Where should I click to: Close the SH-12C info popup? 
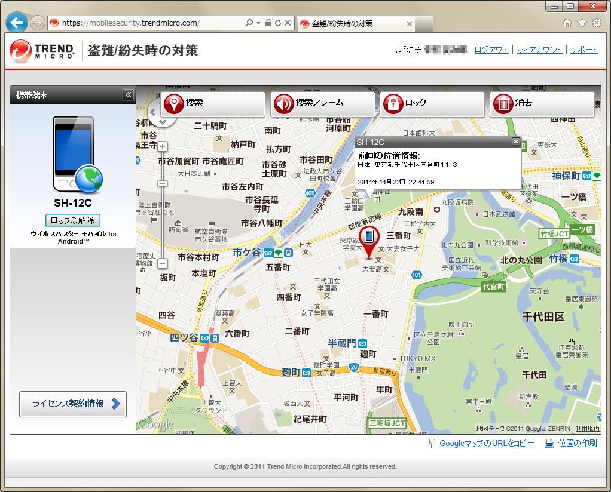coord(515,142)
